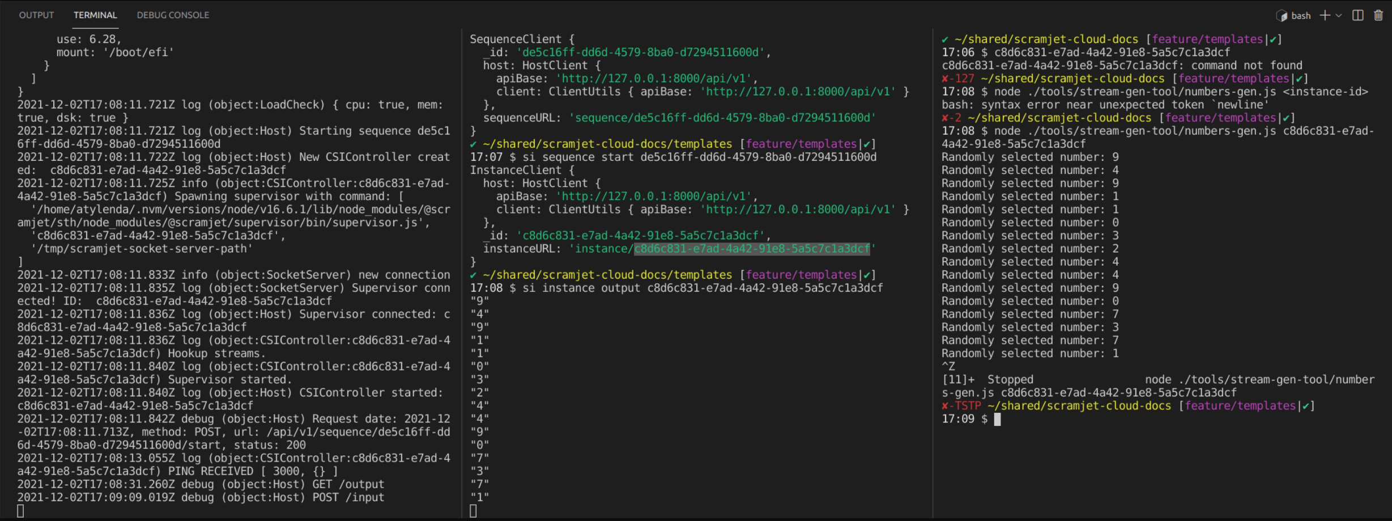Create a new terminal with plus icon
The height and width of the screenshot is (521, 1392).
(1325, 15)
